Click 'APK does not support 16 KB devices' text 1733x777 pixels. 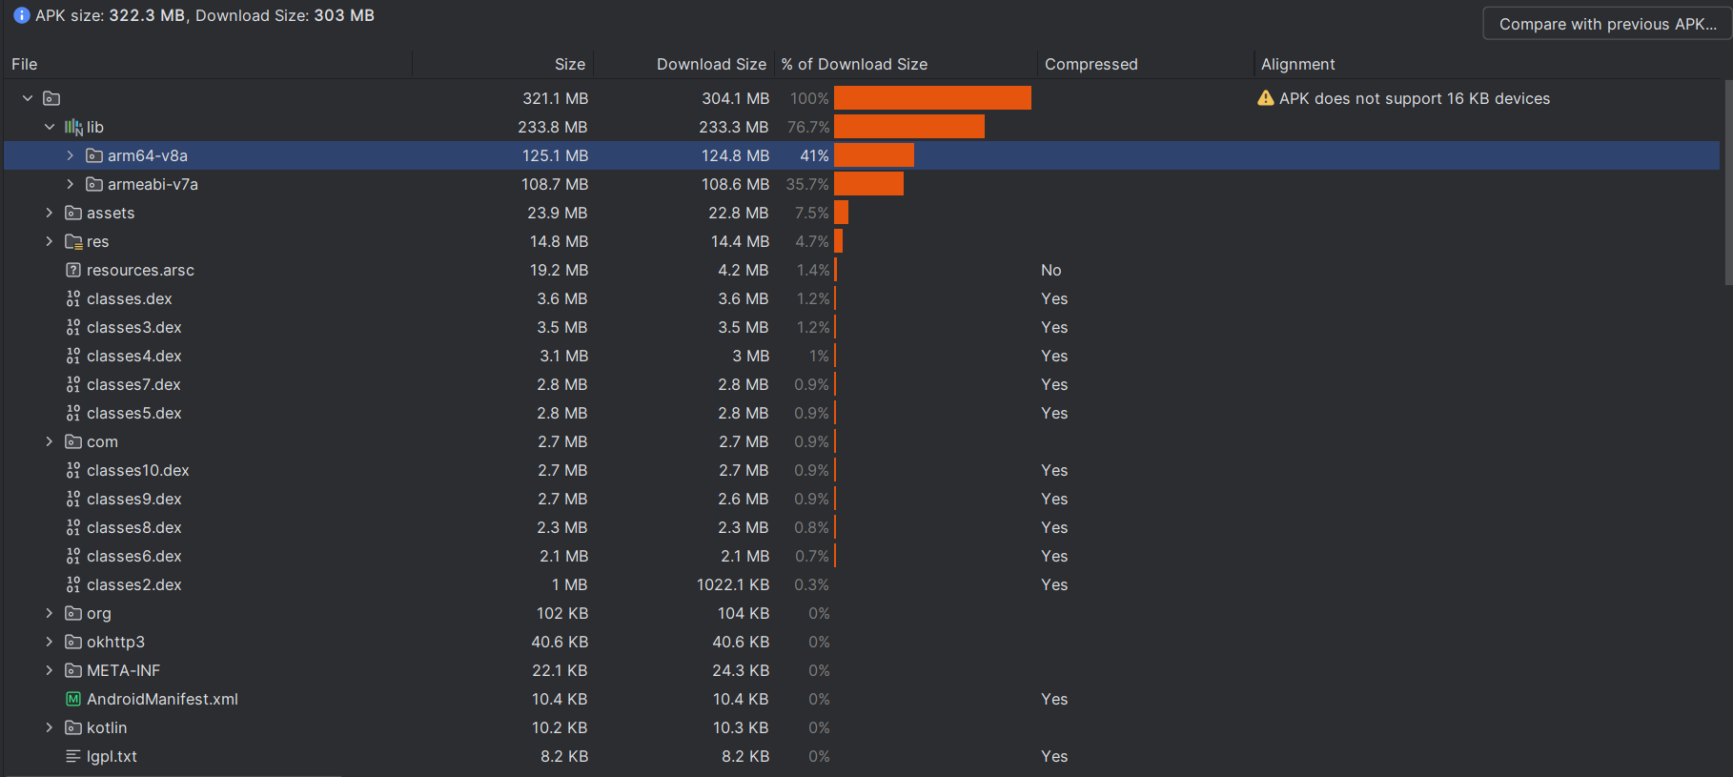[1415, 98]
